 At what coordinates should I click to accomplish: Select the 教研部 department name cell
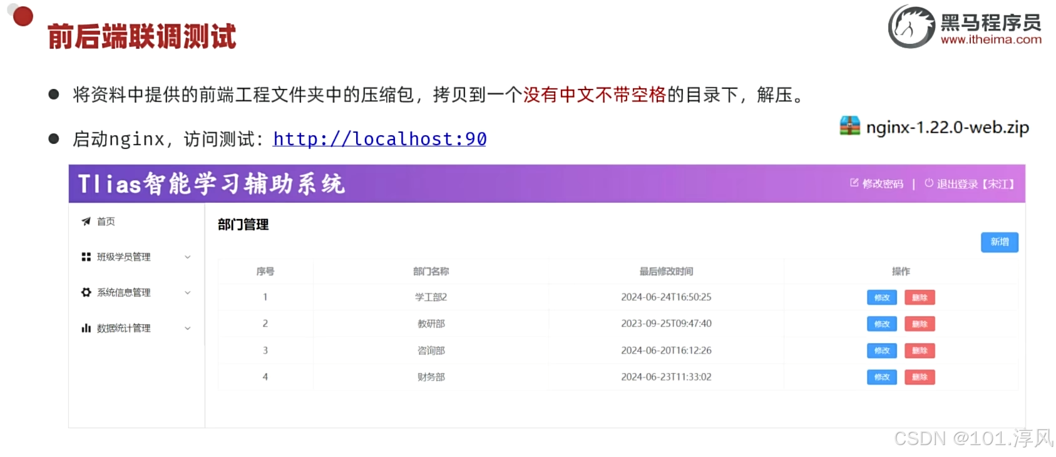(x=431, y=324)
